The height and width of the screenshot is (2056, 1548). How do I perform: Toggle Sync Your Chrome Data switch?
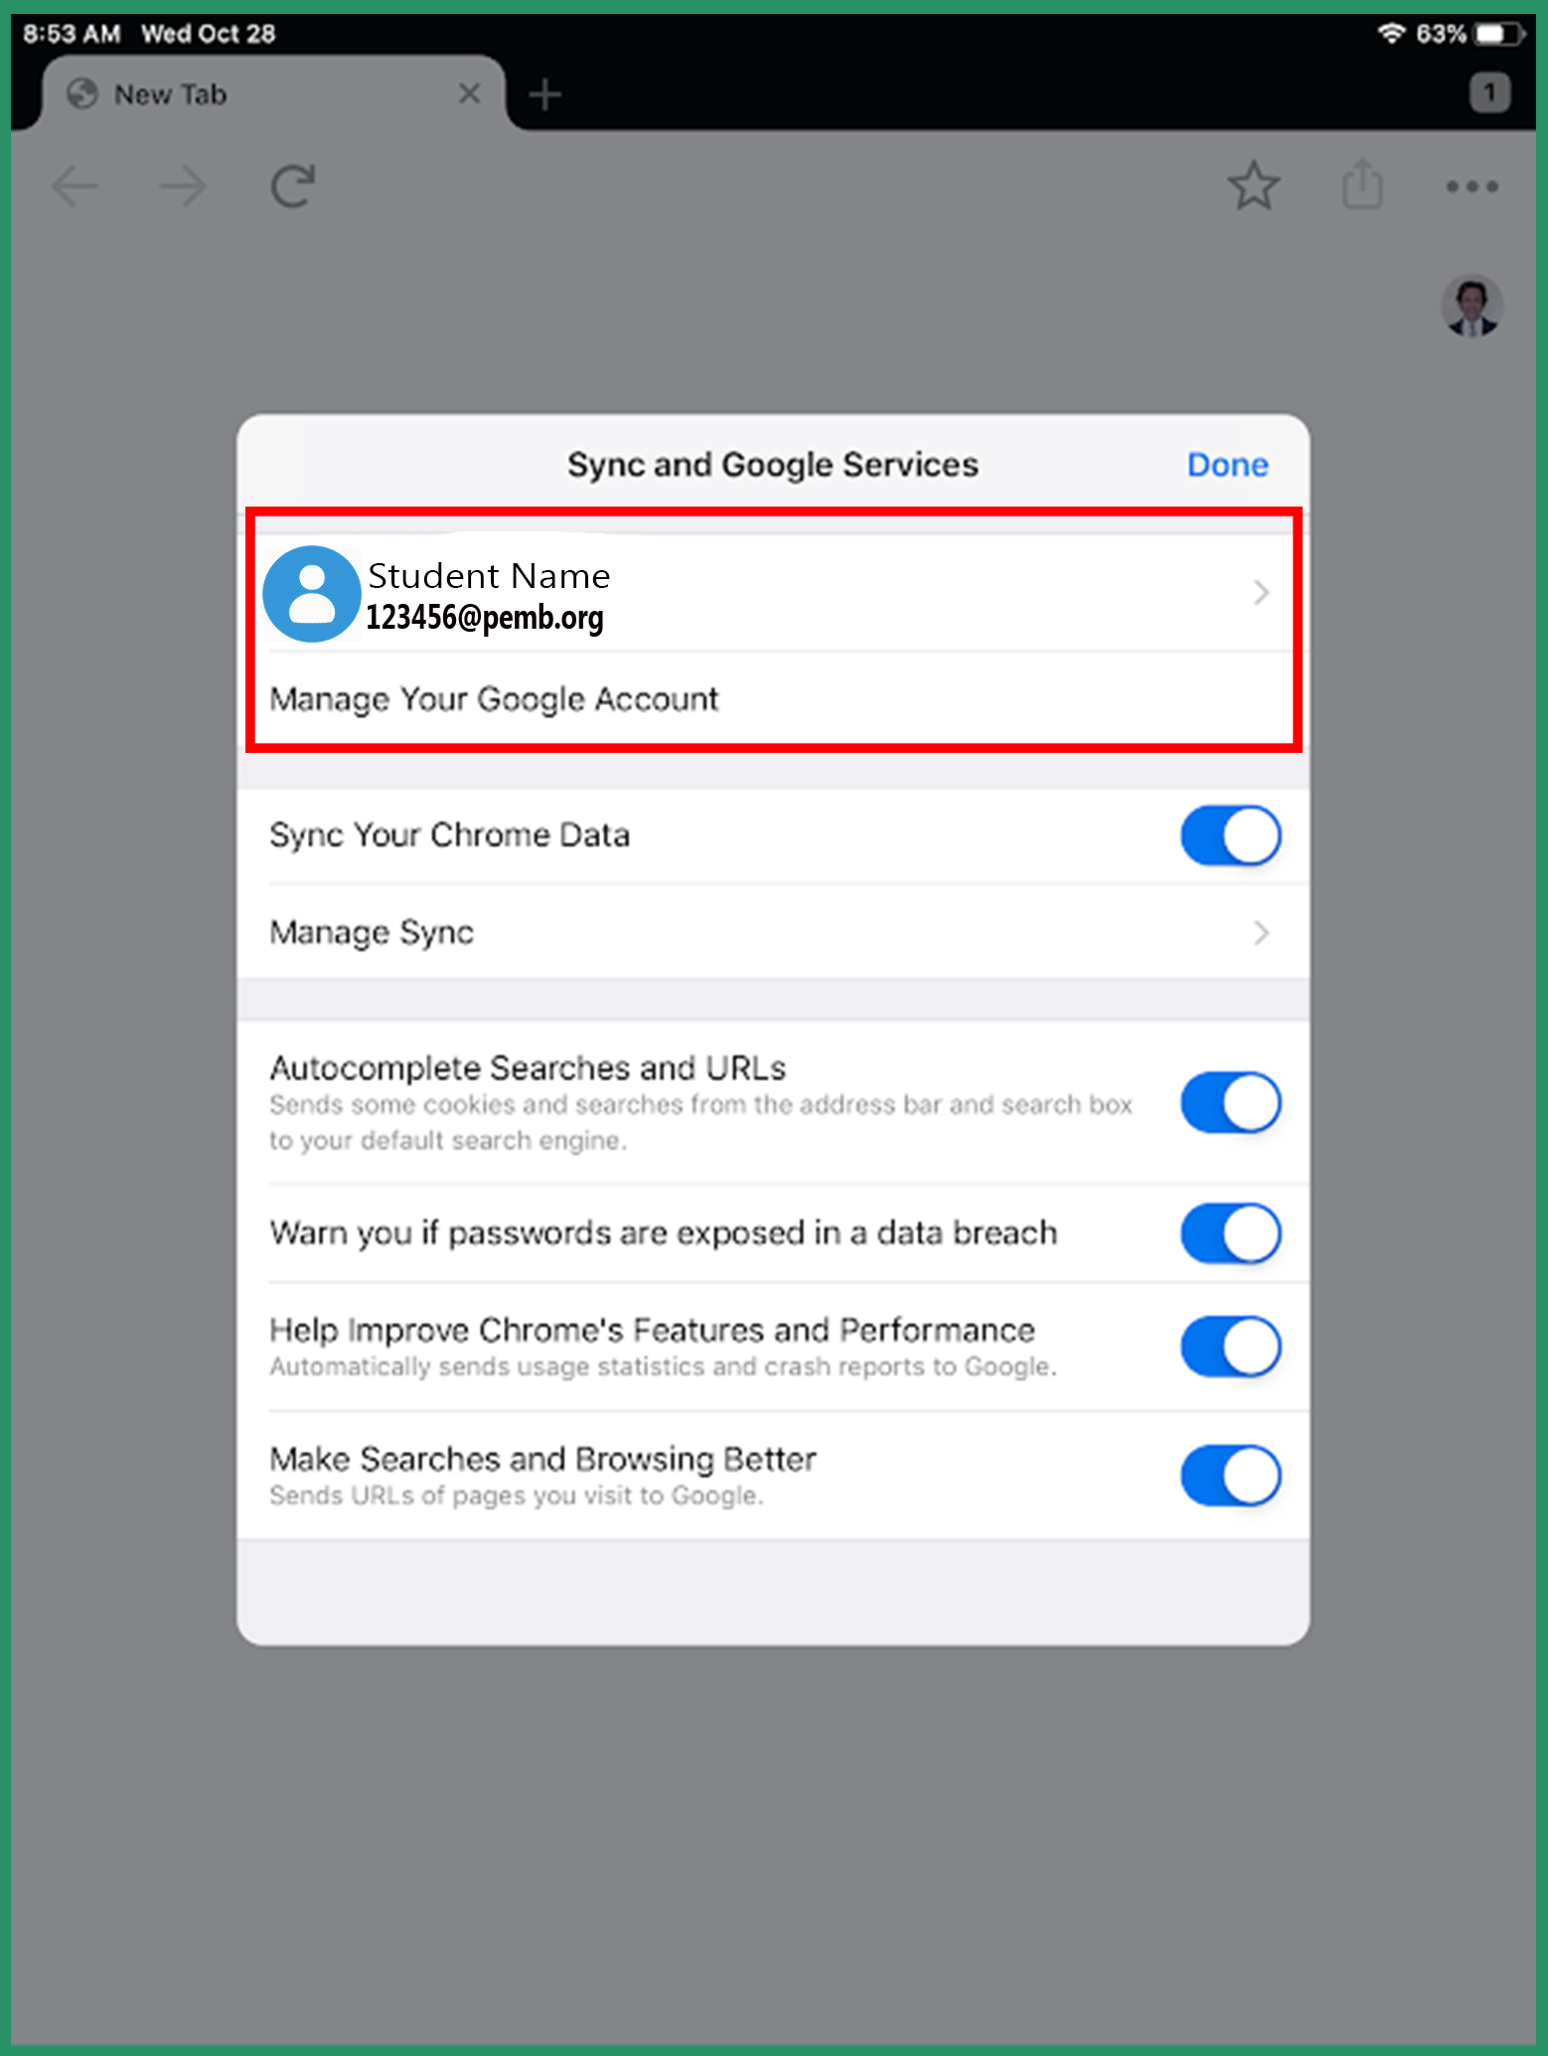tap(1231, 835)
